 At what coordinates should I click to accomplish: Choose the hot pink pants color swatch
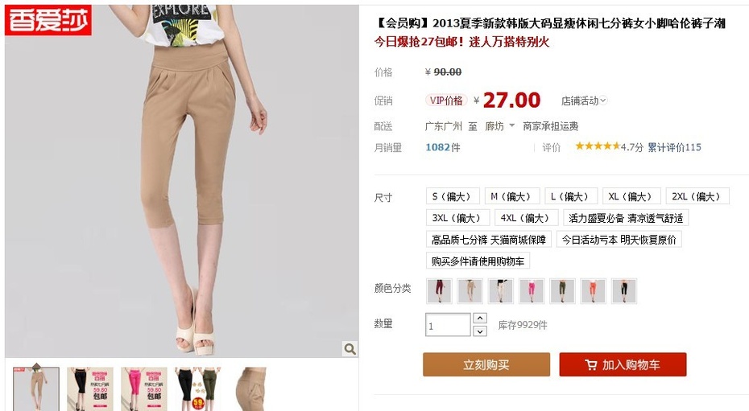[532, 291]
